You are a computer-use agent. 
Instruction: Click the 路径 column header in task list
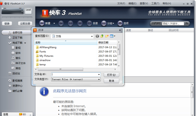[x=151, y=30]
